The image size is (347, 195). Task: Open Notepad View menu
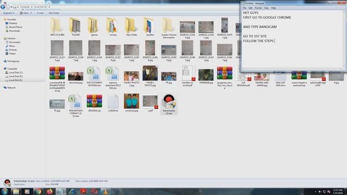266,8
